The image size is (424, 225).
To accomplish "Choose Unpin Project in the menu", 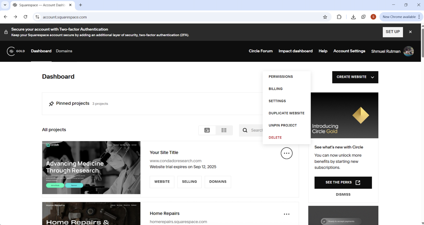I will pyautogui.click(x=283, y=125).
